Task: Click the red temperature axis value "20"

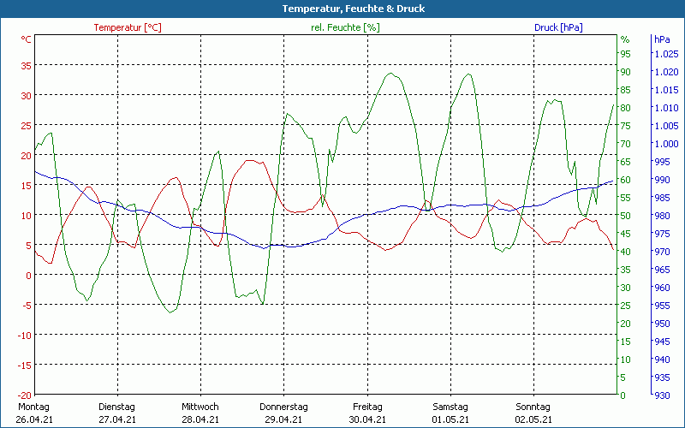Action: coord(27,156)
